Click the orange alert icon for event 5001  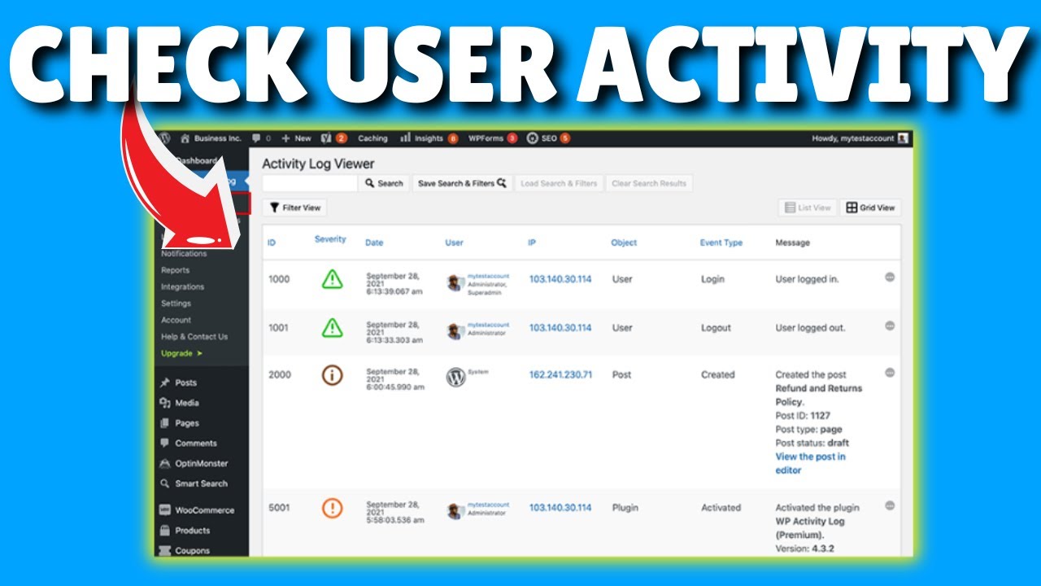(331, 508)
